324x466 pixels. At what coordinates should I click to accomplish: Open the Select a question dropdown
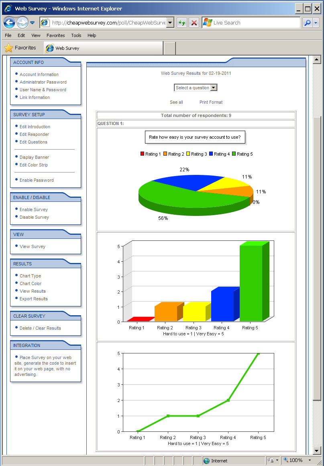coord(196,88)
